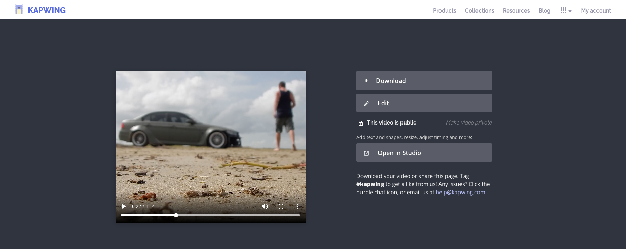Click the Kapwing cat logo icon
This screenshot has height=249, width=626.
tap(19, 9)
